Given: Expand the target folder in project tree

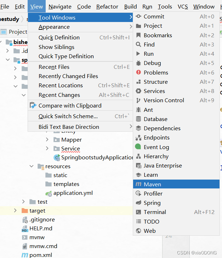Looking at the screenshot, I should click(15, 211).
